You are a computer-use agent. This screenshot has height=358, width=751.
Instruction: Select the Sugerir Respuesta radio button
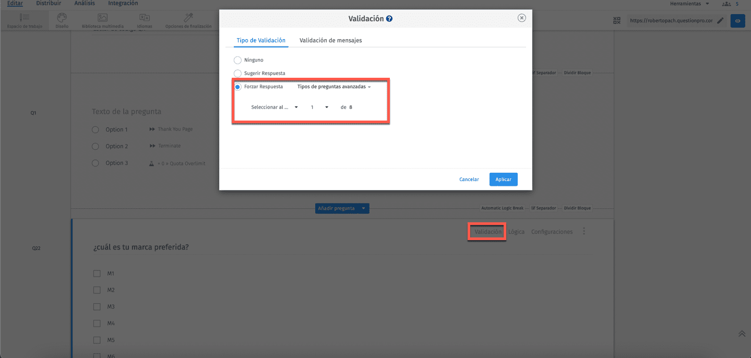pyautogui.click(x=237, y=74)
